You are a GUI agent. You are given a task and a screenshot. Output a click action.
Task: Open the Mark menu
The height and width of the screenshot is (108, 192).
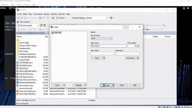pyautogui.click(x=25, y=14)
